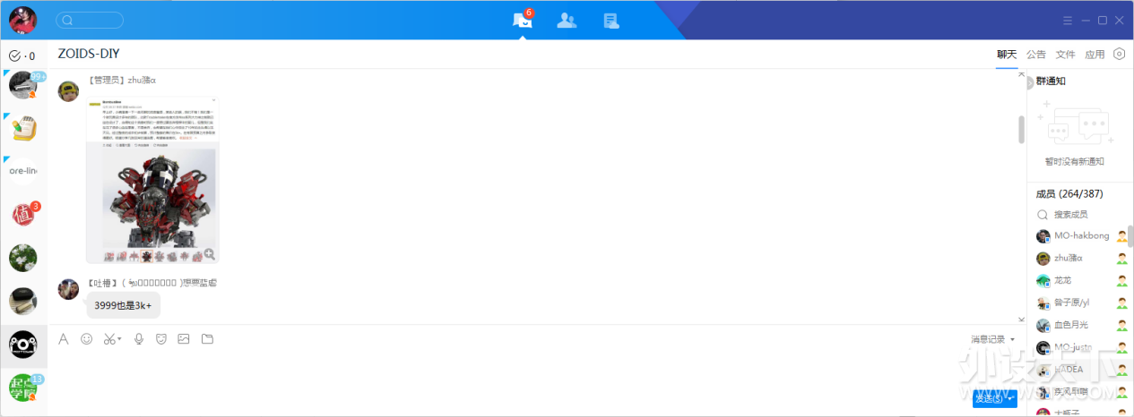Viewport: 1134px width, 417px height.
Task: Open the send button options arrow
Action: tap(1012, 399)
